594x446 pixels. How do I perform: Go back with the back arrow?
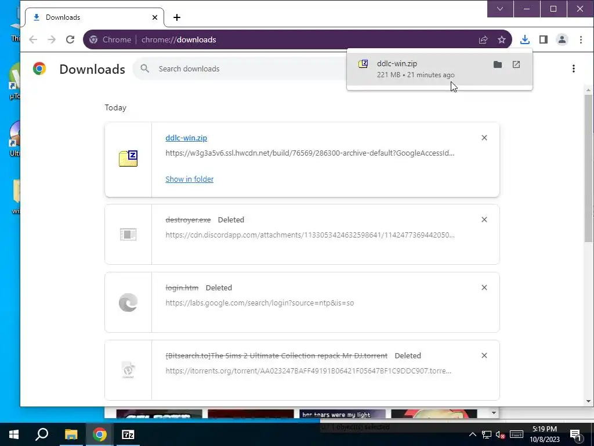click(x=33, y=39)
